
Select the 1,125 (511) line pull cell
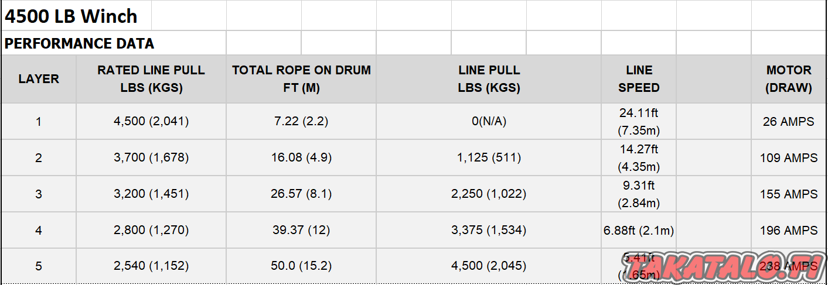point(489,158)
